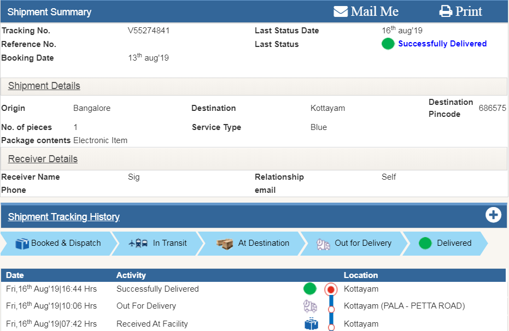
Task: Expand the Shipment Details section
Action: (x=44, y=86)
